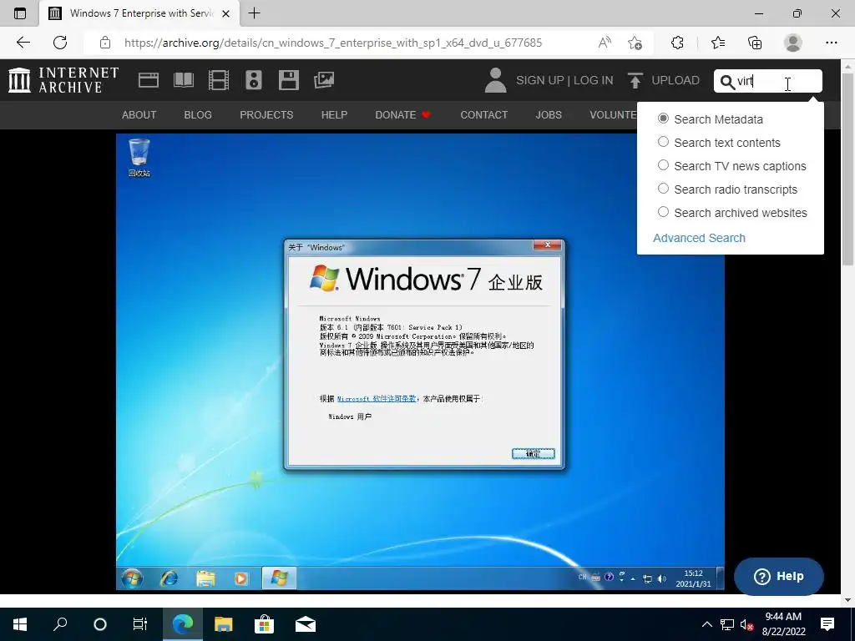855x641 pixels.
Task: Open the Video film-strip icon
Action: [x=219, y=80]
